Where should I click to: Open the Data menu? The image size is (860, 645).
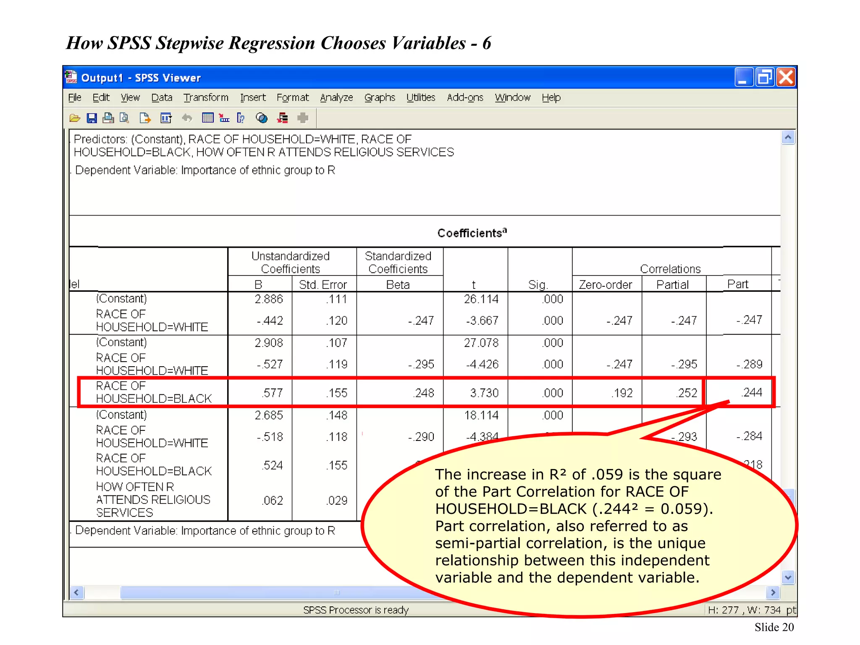pos(162,97)
